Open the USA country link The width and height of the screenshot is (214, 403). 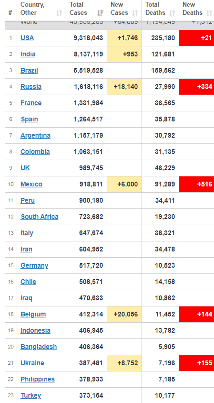point(27,38)
